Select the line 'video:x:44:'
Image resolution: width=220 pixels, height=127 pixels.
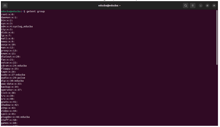coord(9,111)
